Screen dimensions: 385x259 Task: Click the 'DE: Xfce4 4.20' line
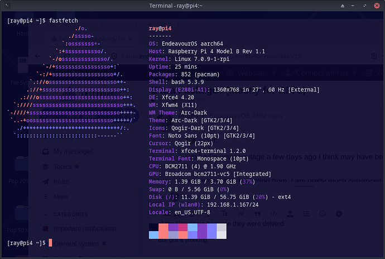171,97
